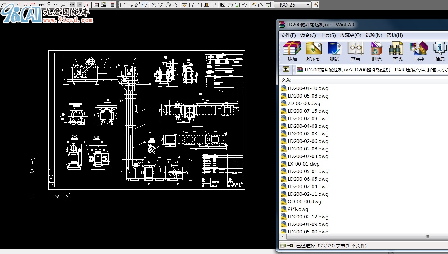Viewport: 448px width, 254px height.
Task: Open the 帮助(H) menu
Action: click(394, 35)
